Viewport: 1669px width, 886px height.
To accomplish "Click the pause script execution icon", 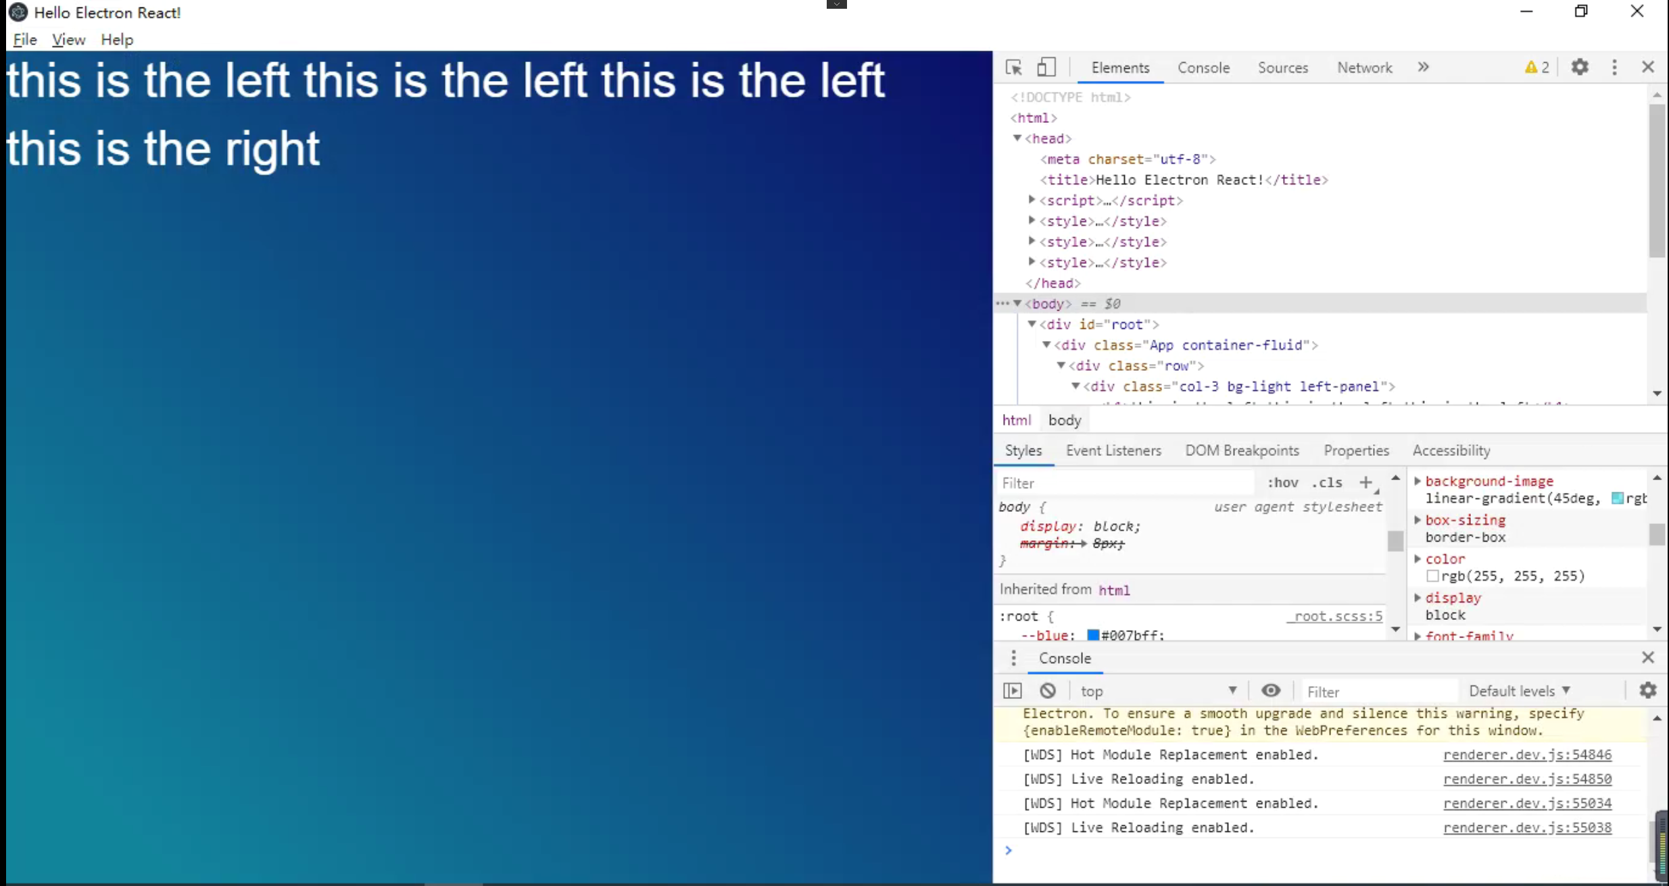I will point(1012,691).
